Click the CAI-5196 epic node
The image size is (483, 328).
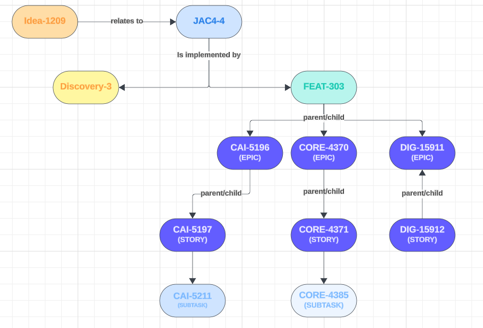tap(250, 153)
